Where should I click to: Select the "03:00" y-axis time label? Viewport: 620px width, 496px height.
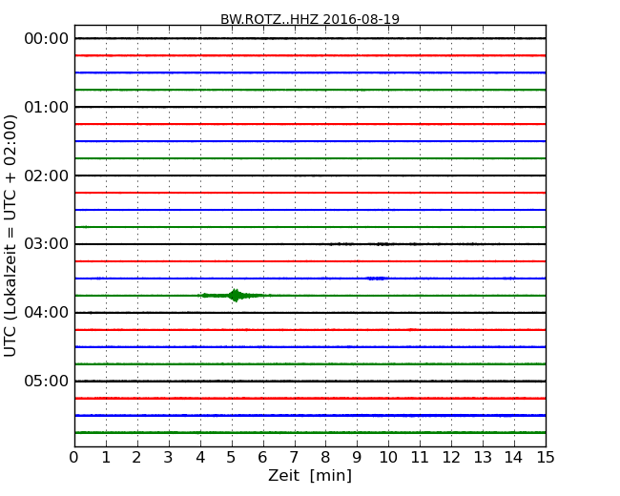(x=47, y=244)
